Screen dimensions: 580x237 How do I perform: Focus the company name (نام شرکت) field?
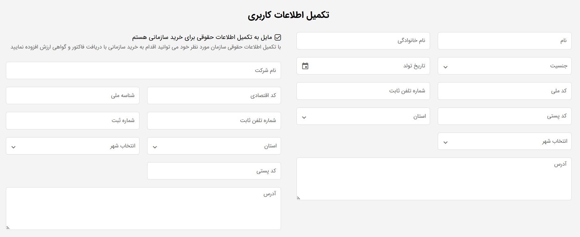coord(143,70)
